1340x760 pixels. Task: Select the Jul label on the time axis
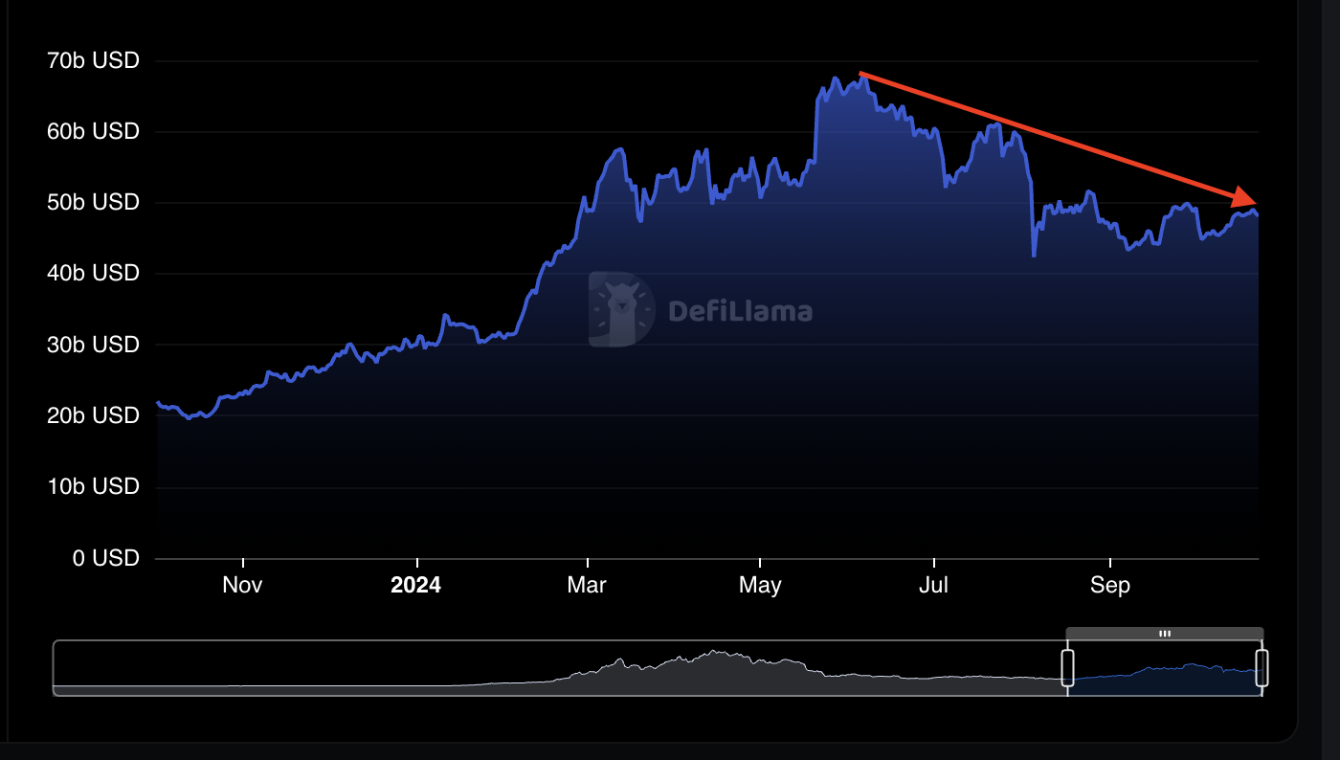tap(933, 585)
